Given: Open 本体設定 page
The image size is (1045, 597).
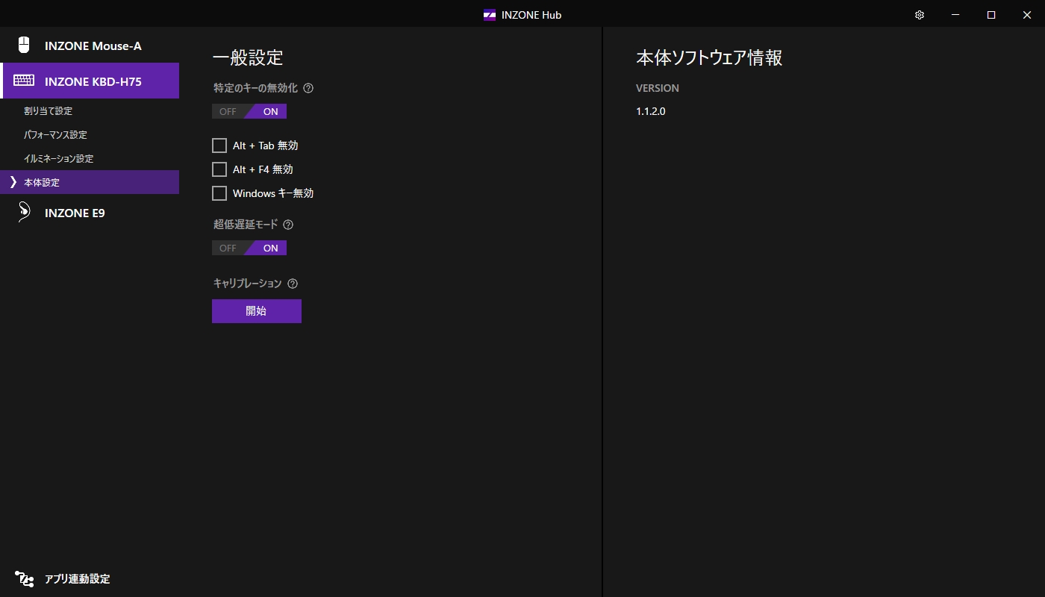Looking at the screenshot, I should tap(90, 182).
